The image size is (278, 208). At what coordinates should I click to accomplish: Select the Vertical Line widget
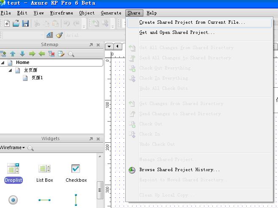(76, 200)
